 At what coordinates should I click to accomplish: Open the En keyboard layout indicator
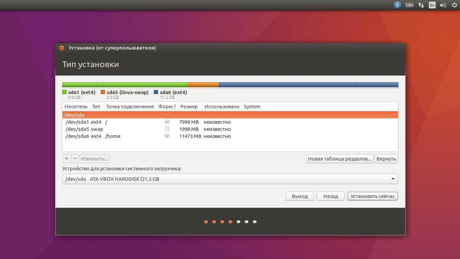(x=432, y=5)
